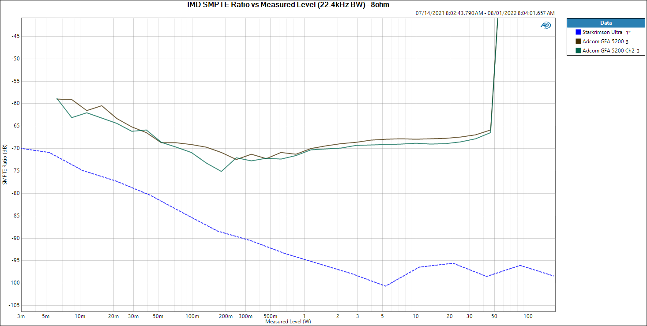Click the SMPTE Ratio (dB) axis label

pyautogui.click(x=4, y=164)
